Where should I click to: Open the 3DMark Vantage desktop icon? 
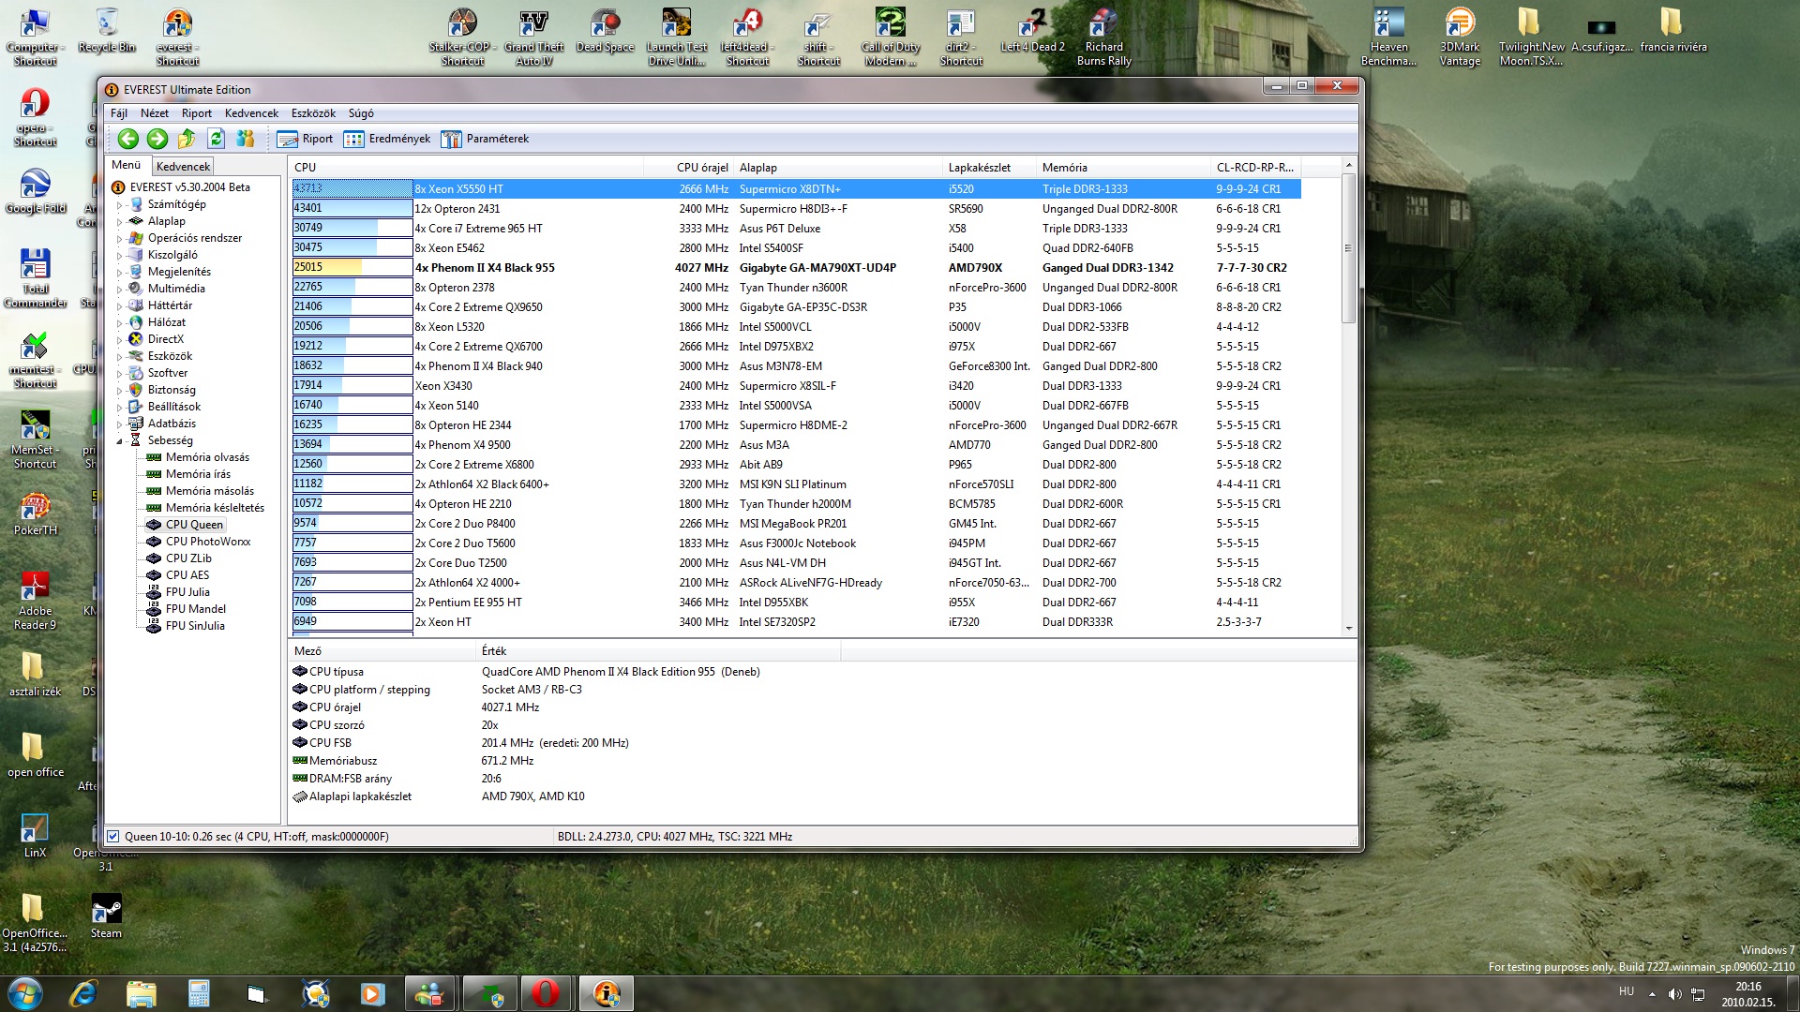pyautogui.click(x=1460, y=37)
